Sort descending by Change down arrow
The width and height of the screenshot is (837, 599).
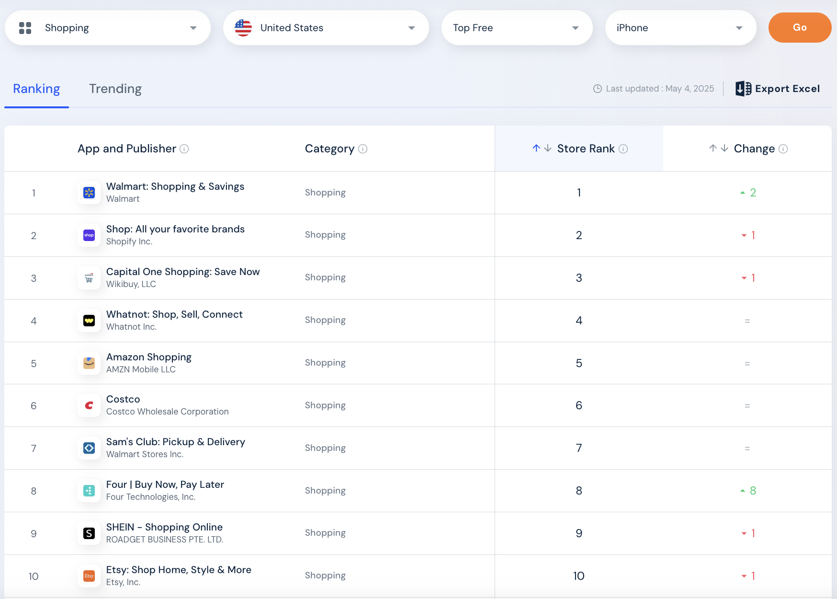[724, 149]
